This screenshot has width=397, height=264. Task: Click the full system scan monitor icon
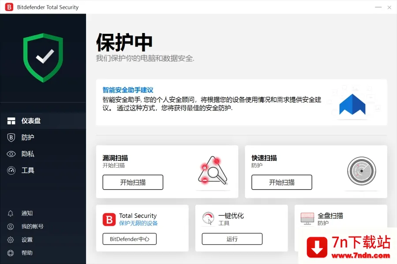pos(307,219)
